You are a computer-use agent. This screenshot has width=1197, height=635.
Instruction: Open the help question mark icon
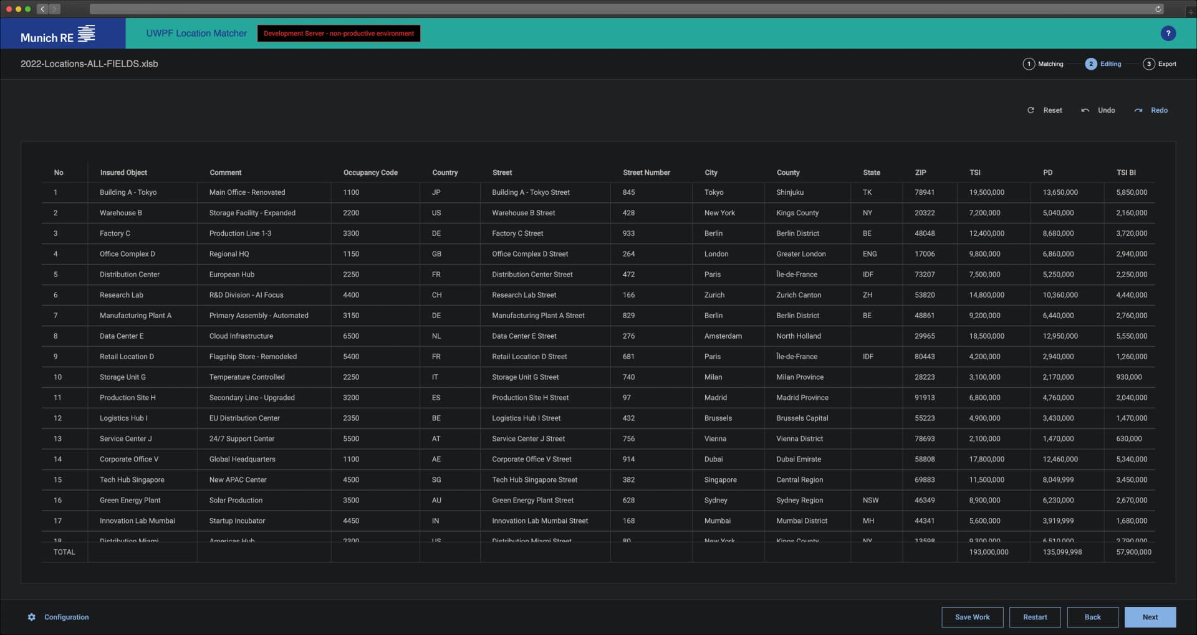coord(1168,34)
